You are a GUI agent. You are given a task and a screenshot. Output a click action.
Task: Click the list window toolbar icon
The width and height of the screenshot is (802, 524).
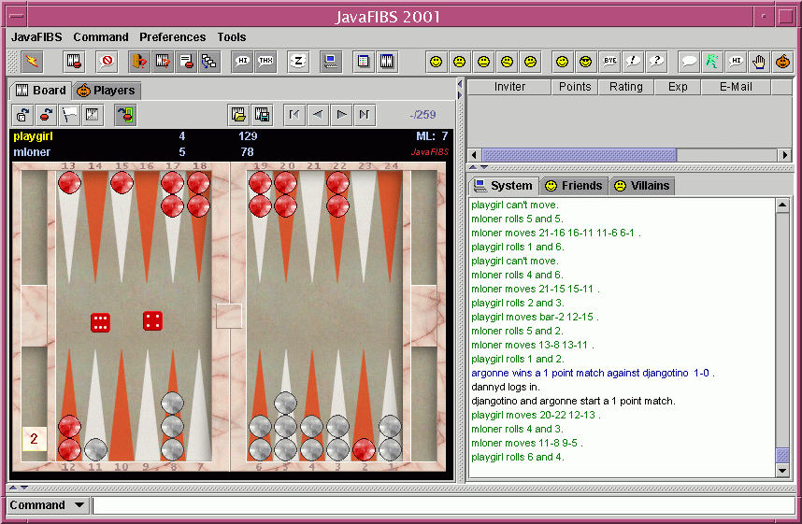tap(364, 62)
